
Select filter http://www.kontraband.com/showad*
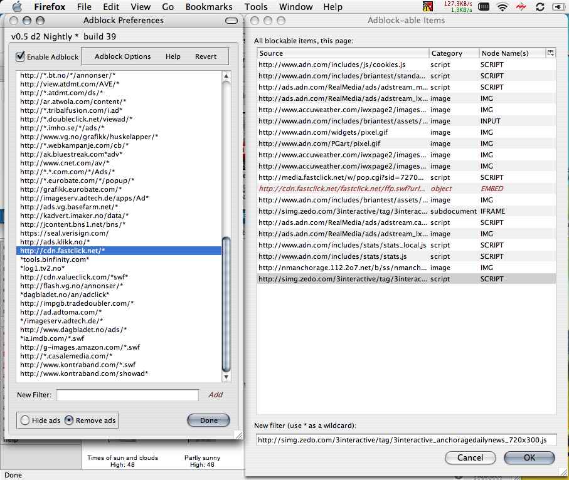click(x=119, y=373)
